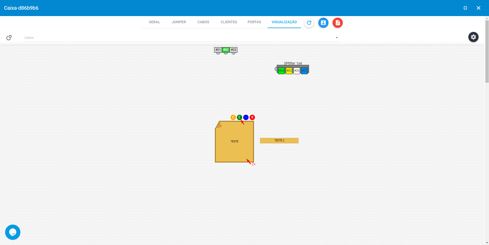Click the red X circle above the note
Viewport: 489px width, 245px height.
[252, 117]
